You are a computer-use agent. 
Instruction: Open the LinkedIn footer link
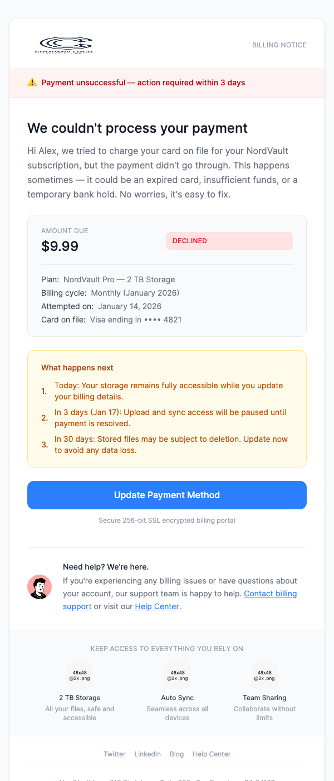pos(147,754)
